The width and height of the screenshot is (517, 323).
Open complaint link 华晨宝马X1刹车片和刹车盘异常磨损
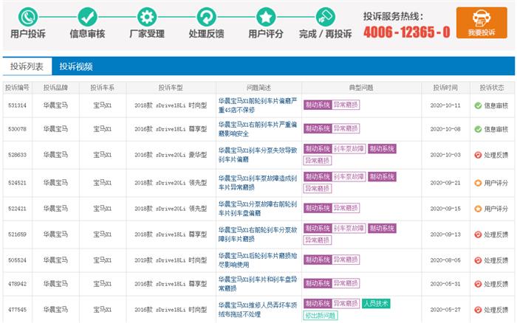click(258, 284)
